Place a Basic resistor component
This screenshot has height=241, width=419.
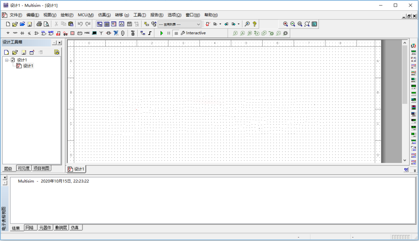point(15,33)
